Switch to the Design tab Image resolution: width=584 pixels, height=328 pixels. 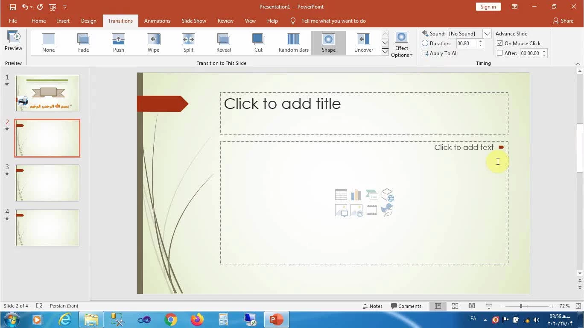[x=89, y=21]
